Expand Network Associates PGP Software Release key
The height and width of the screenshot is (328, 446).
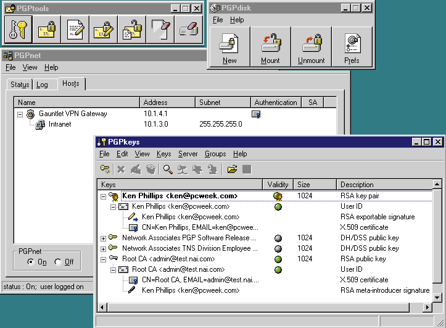coord(103,238)
